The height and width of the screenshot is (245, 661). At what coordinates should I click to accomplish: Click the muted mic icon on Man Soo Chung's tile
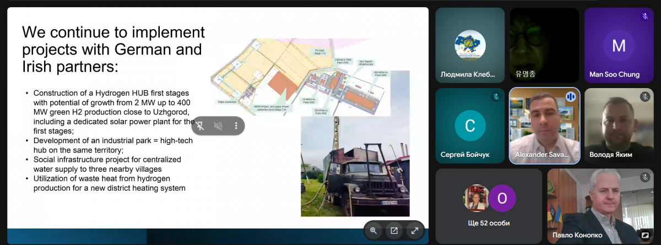click(644, 17)
